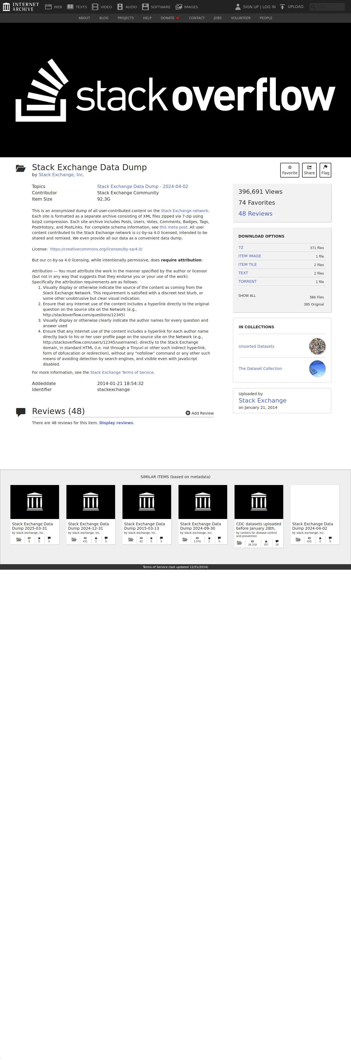Click the 48 Reviews link
The width and height of the screenshot is (351, 1061).
(255, 214)
